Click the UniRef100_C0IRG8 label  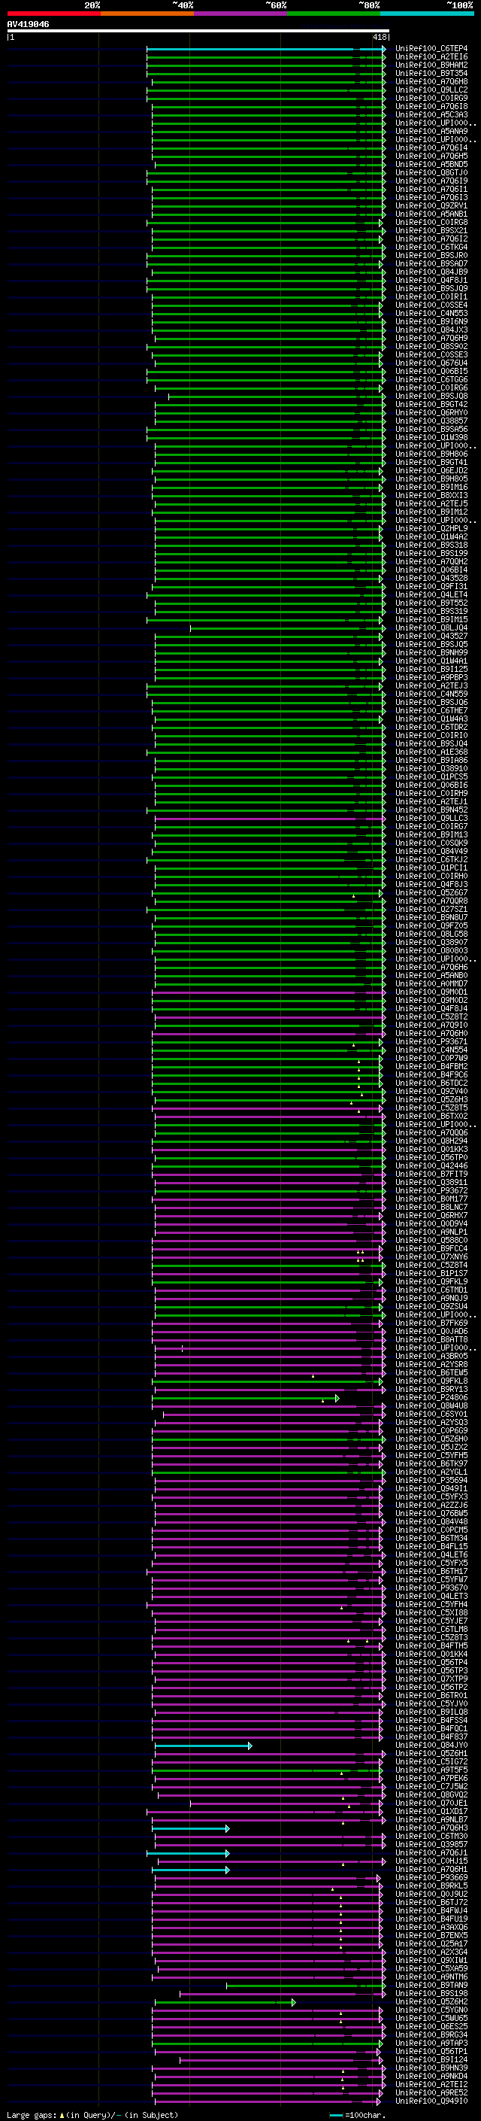(x=431, y=222)
